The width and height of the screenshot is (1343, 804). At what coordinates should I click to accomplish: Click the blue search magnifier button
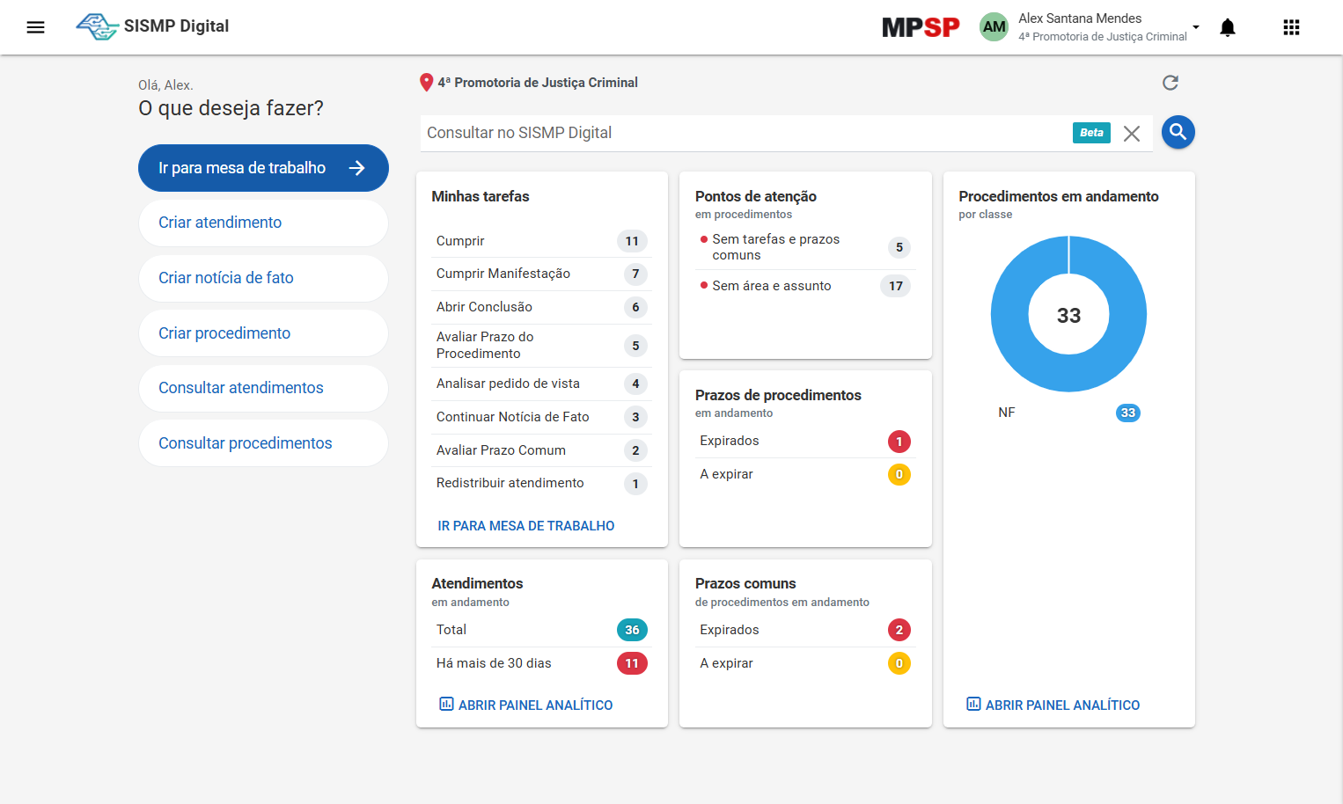click(1178, 133)
